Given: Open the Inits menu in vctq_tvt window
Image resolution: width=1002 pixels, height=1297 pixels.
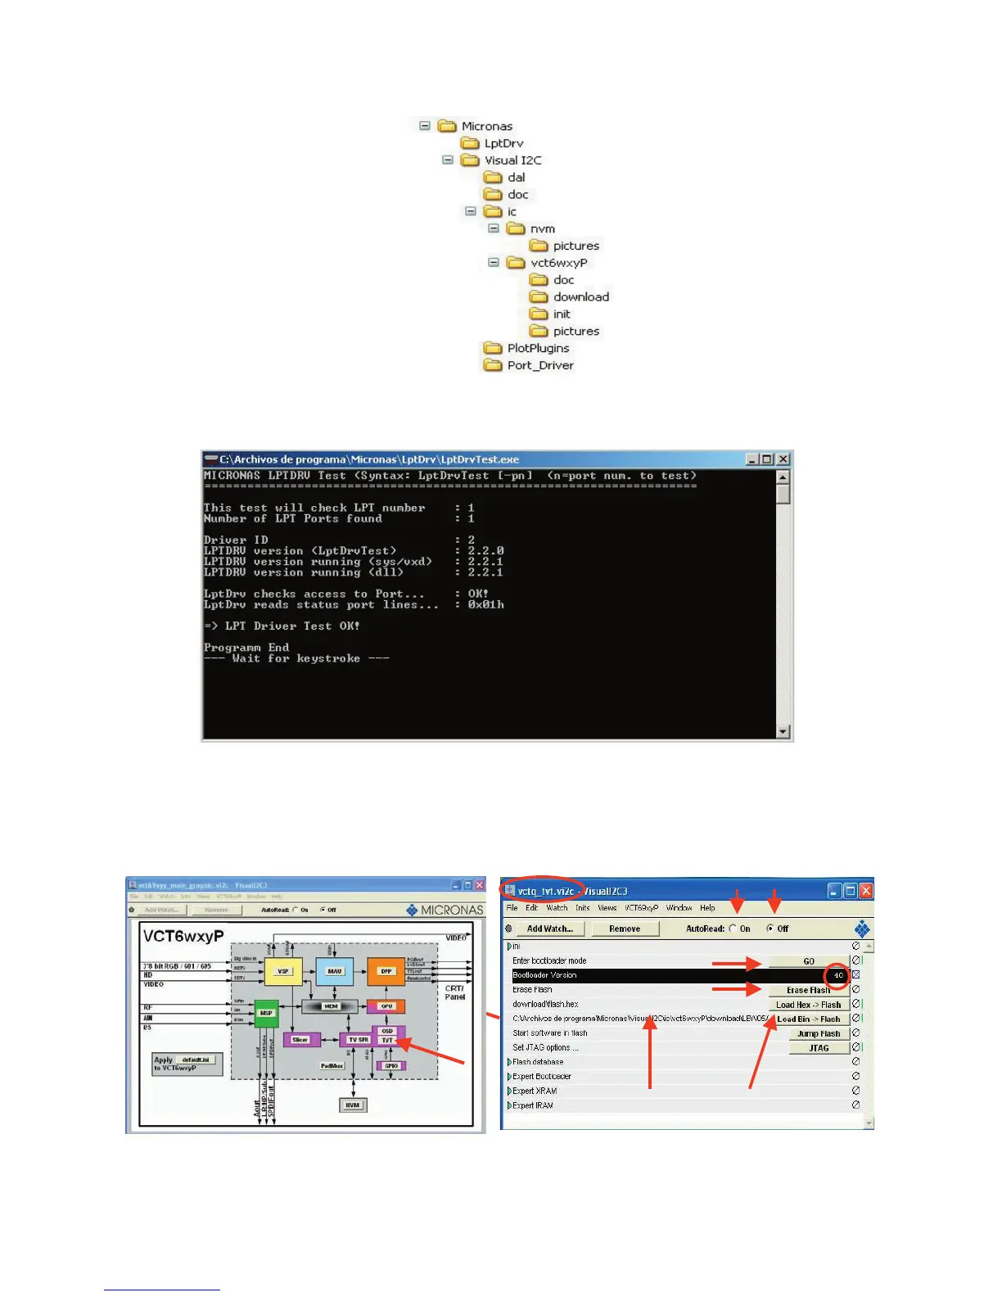Looking at the screenshot, I should coord(583,908).
